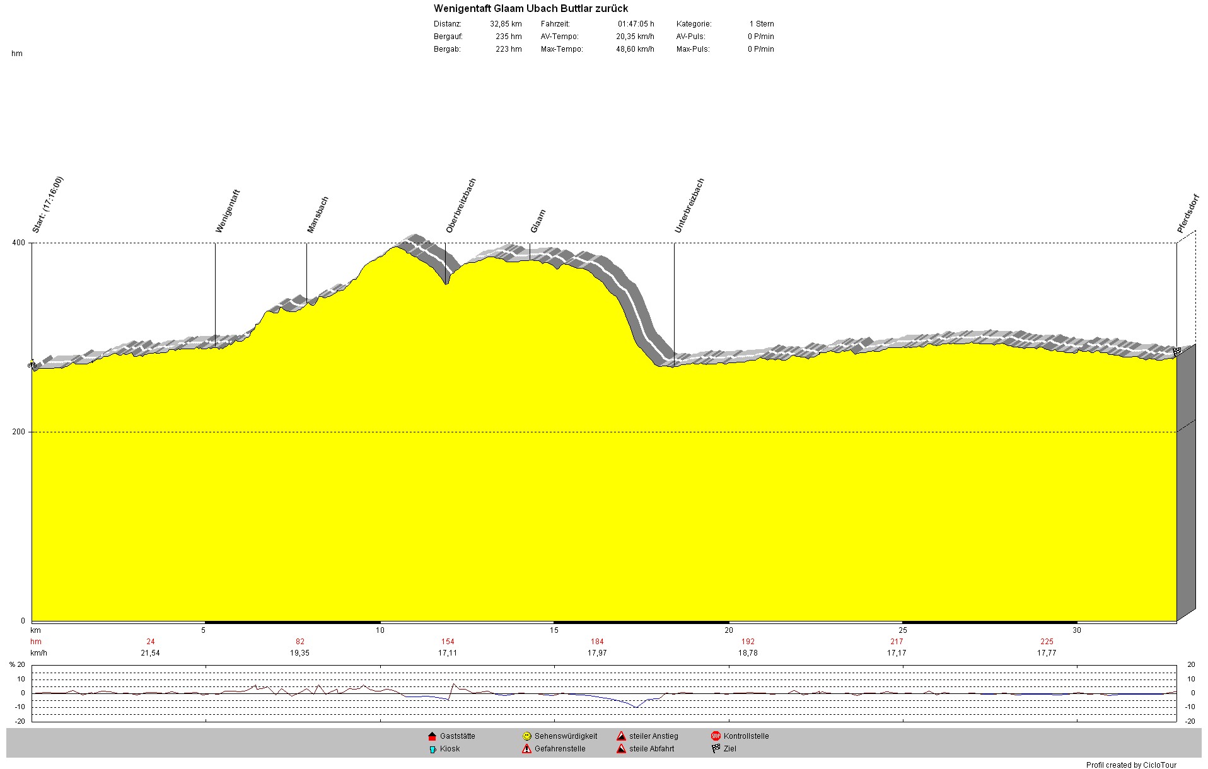Click the checkered finish flag on the profile
Viewport: 1208px width, 769px height.
pos(1176,351)
